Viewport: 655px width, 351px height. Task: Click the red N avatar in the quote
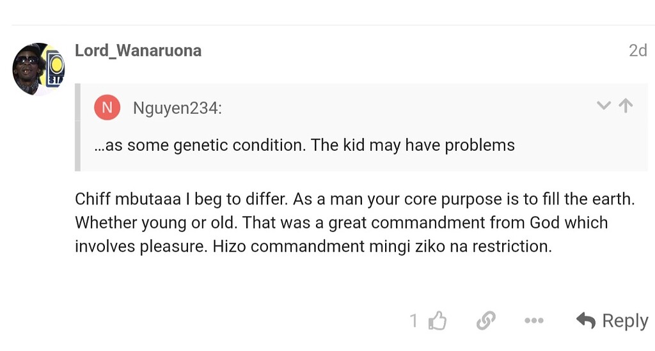pyautogui.click(x=107, y=107)
